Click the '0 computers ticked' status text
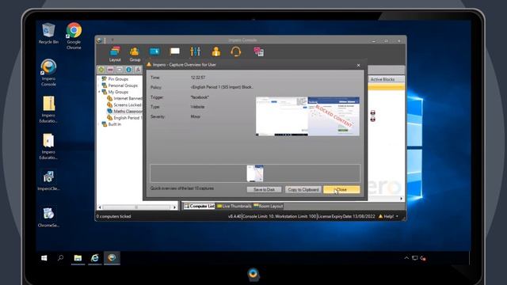Viewport: 507px width, 285px height. click(x=113, y=216)
